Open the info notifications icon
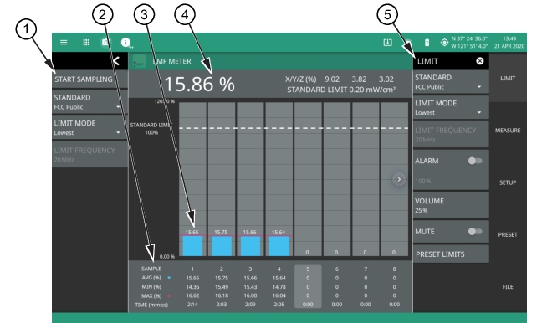The height and width of the screenshot is (323, 547). pos(126,43)
